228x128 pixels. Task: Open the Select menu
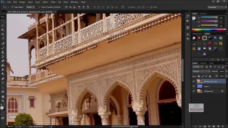[45, 2]
